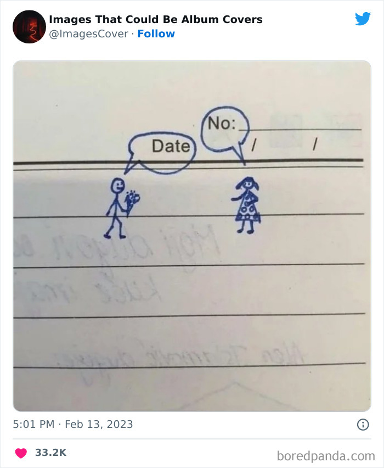Click the stick figure boy's smiling head

[x=117, y=186]
